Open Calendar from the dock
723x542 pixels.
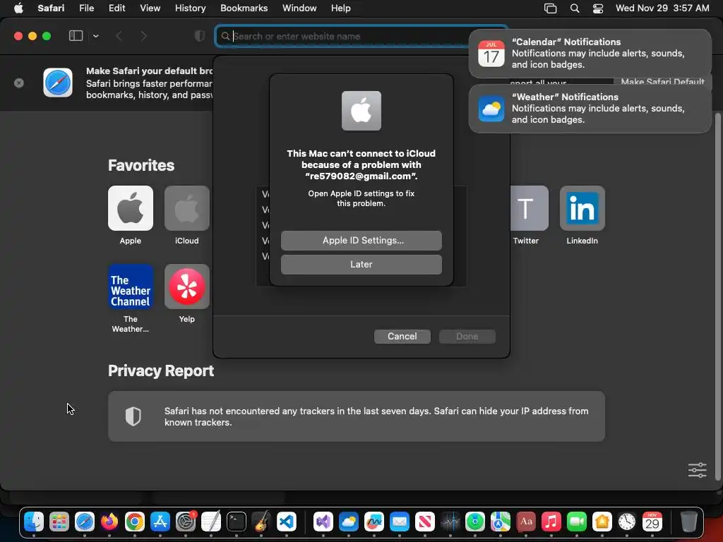coord(652,522)
